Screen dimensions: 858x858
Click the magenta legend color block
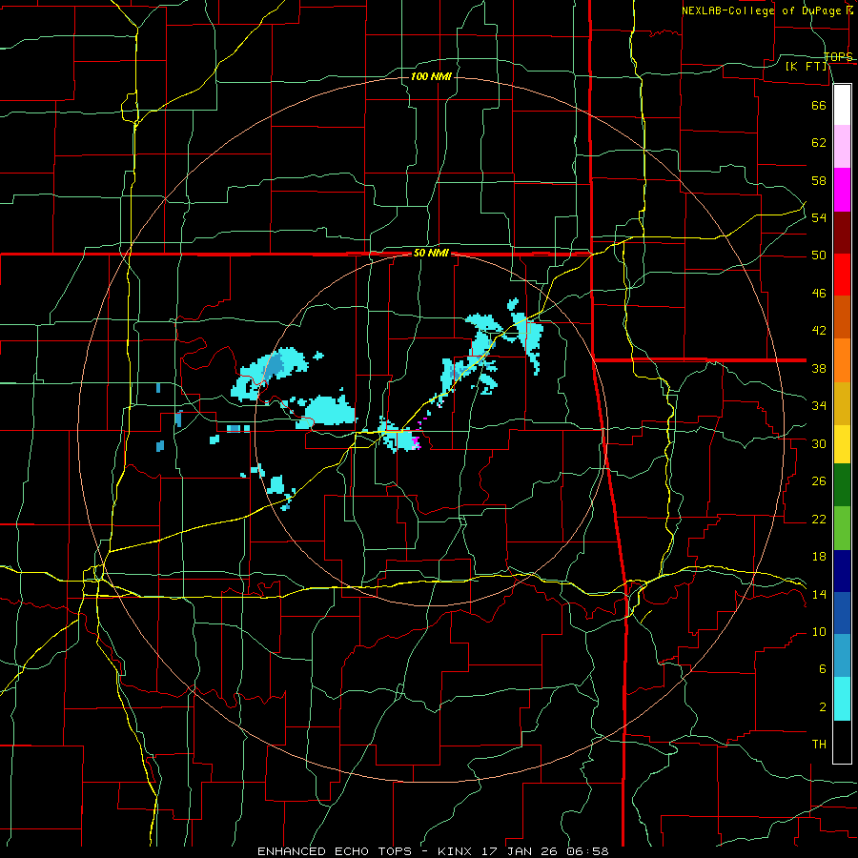(842, 190)
